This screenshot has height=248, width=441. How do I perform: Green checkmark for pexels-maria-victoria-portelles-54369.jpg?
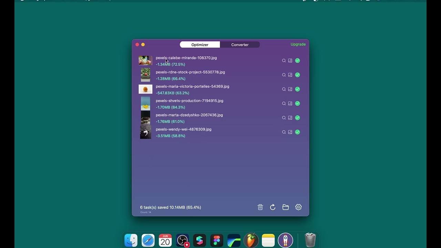pyautogui.click(x=297, y=89)
